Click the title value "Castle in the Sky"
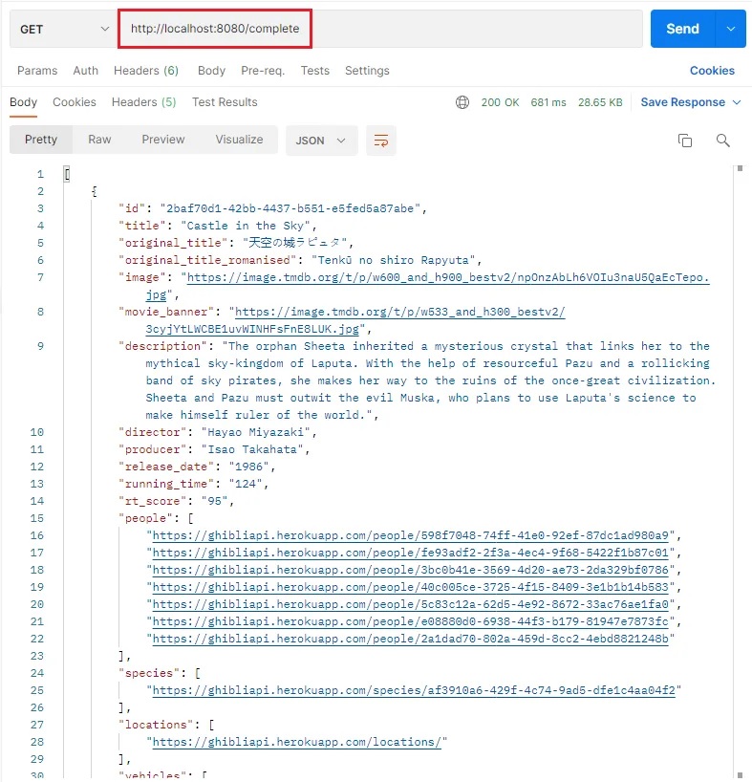The image size is (752, 782). tap(246, 226)
